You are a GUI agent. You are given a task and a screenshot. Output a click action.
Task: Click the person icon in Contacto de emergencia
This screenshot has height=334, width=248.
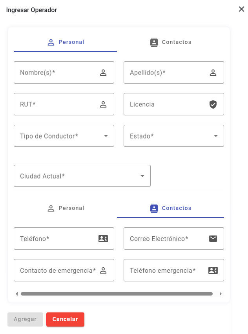tap(102, 270)
